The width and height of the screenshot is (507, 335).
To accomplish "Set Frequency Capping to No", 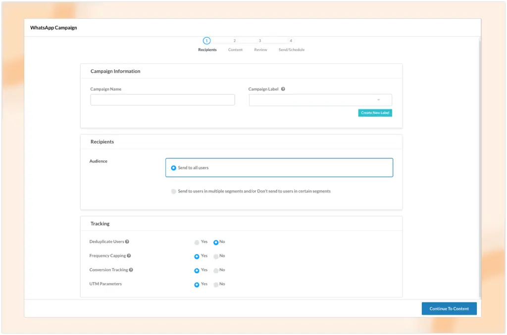I will click(x=216, y=256).
